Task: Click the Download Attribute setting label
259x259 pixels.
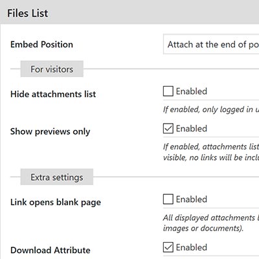Action: 51,250
